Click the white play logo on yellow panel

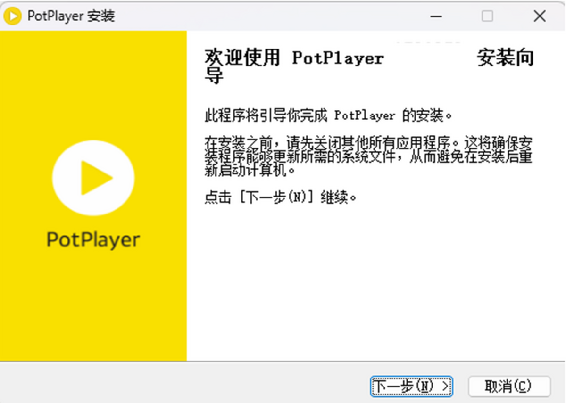93,178
